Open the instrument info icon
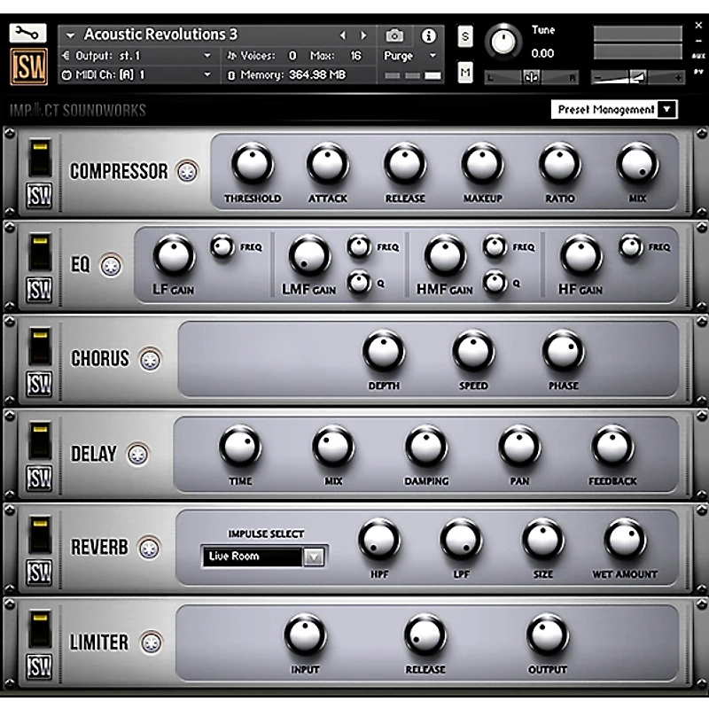Image resolution: width=709 pixels, height=709 pixels. pos(427,36)
